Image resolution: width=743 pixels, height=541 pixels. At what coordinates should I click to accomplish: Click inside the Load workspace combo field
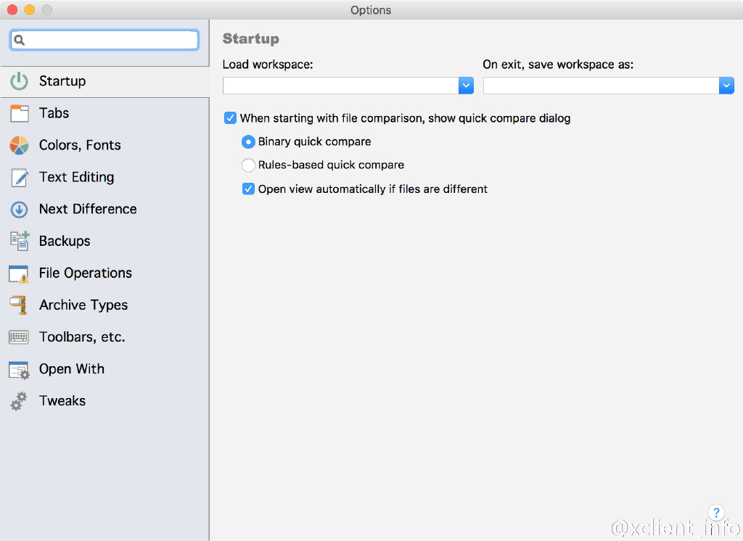(341, 86)
